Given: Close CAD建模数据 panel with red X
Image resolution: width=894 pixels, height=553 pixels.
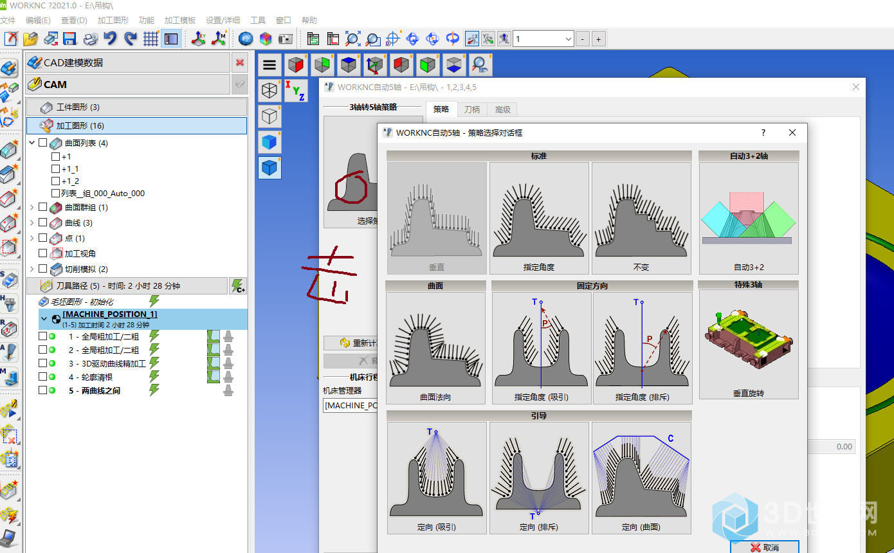Looking at the screenshot, I should [239, 62].
